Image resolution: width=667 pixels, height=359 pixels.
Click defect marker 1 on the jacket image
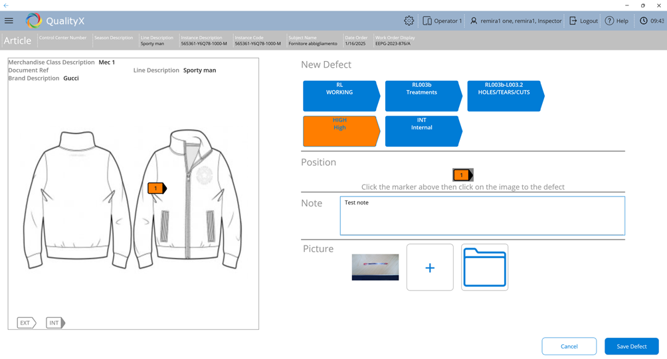tap(157, 188)
